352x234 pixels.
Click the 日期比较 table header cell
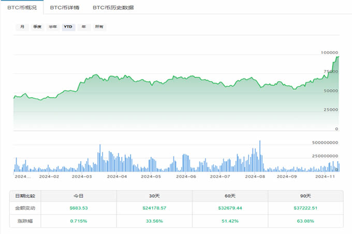pos(25,196)
